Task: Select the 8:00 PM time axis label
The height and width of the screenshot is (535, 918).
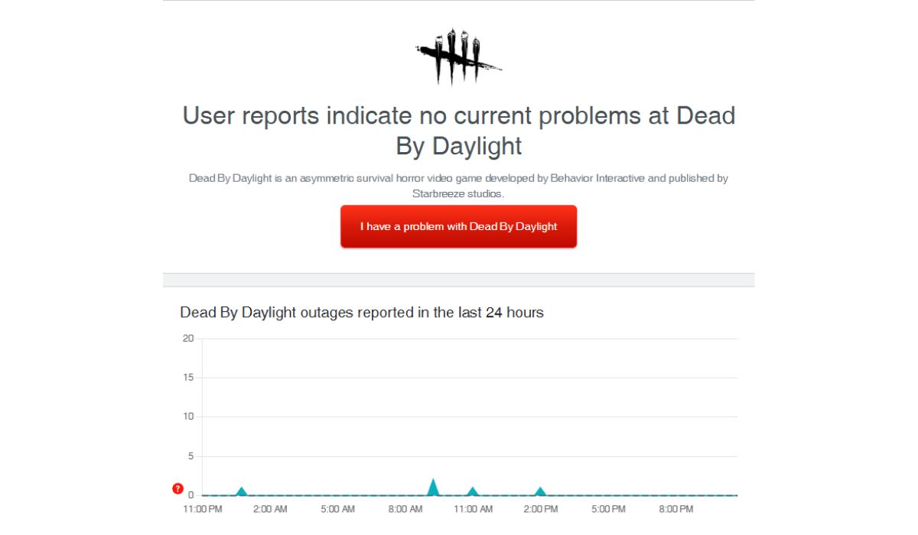Action: [x=675, y=509]
